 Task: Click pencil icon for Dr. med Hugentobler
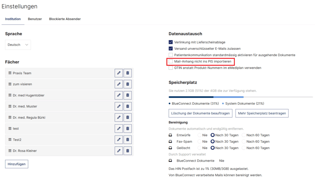point(118,95)
